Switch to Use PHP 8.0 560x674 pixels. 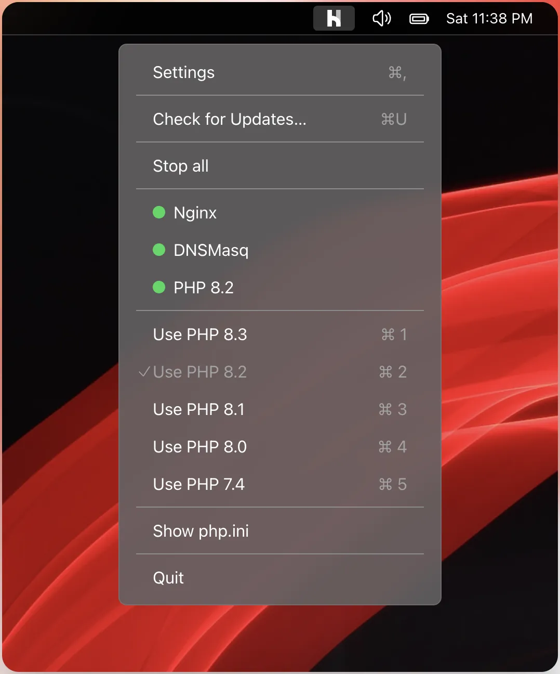pyautogui.click(x=280, y=447)
